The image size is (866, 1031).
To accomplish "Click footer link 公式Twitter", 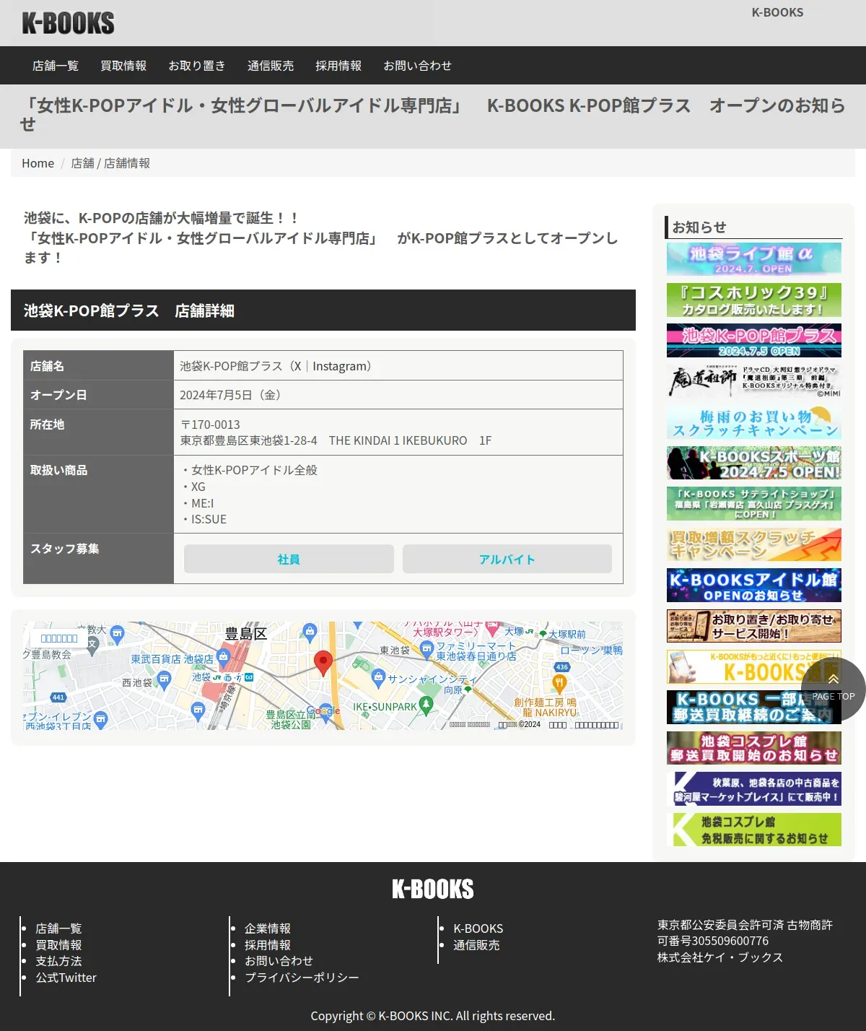I will click(x=66, y=978).
